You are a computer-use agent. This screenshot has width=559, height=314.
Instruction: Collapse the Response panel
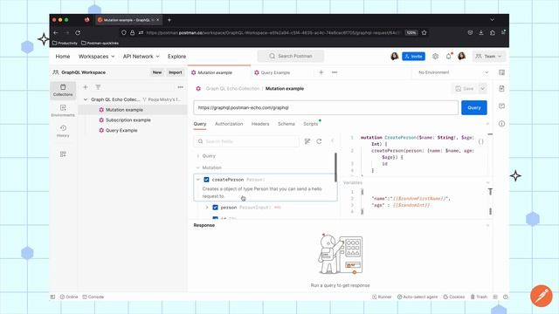[x=487, y=225]
